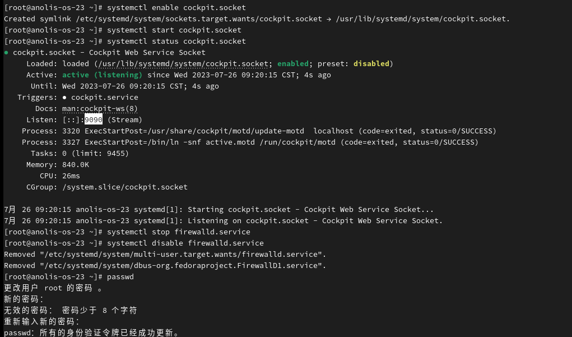Click the green "active (listening)" status text
Viewport: 572px width, 337px height.
pyautogui.click(x=102, y=75)
